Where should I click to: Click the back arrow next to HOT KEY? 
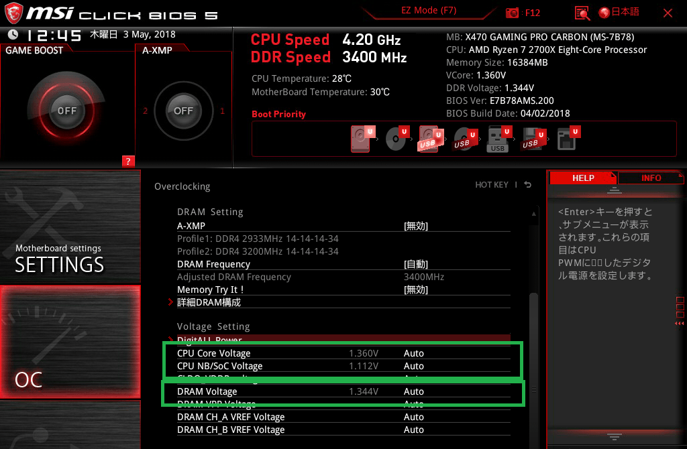click(528, 185)
